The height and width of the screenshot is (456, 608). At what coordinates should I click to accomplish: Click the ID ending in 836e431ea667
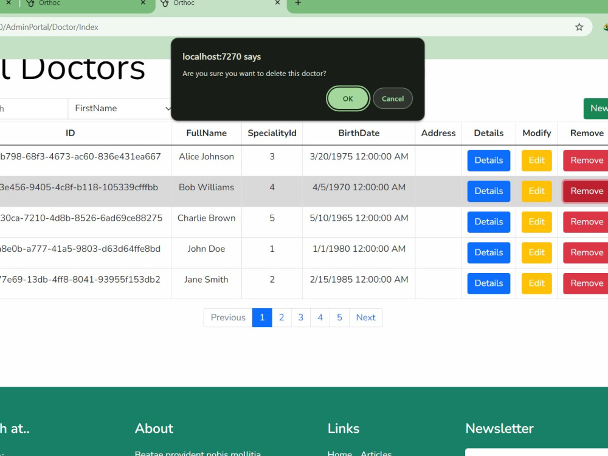(x=80, y=157)
